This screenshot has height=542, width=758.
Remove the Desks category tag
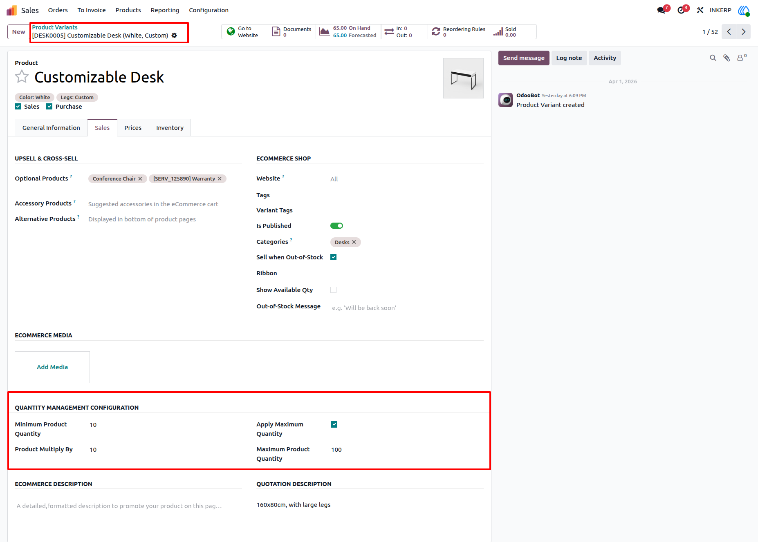click(354, 242)
